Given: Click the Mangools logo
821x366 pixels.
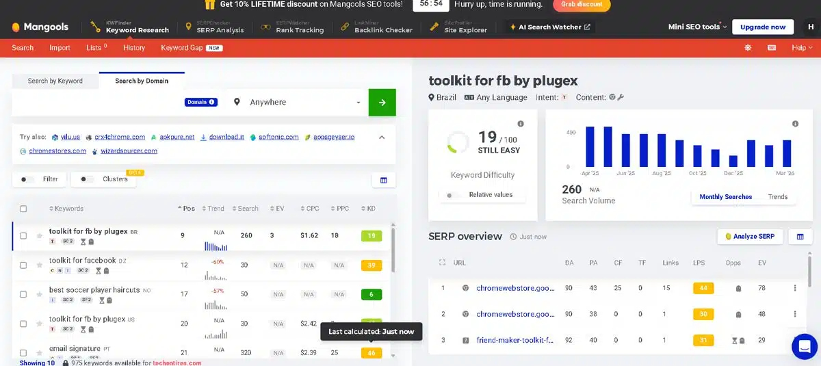Looking at the screenshot, I should (40, 27).
